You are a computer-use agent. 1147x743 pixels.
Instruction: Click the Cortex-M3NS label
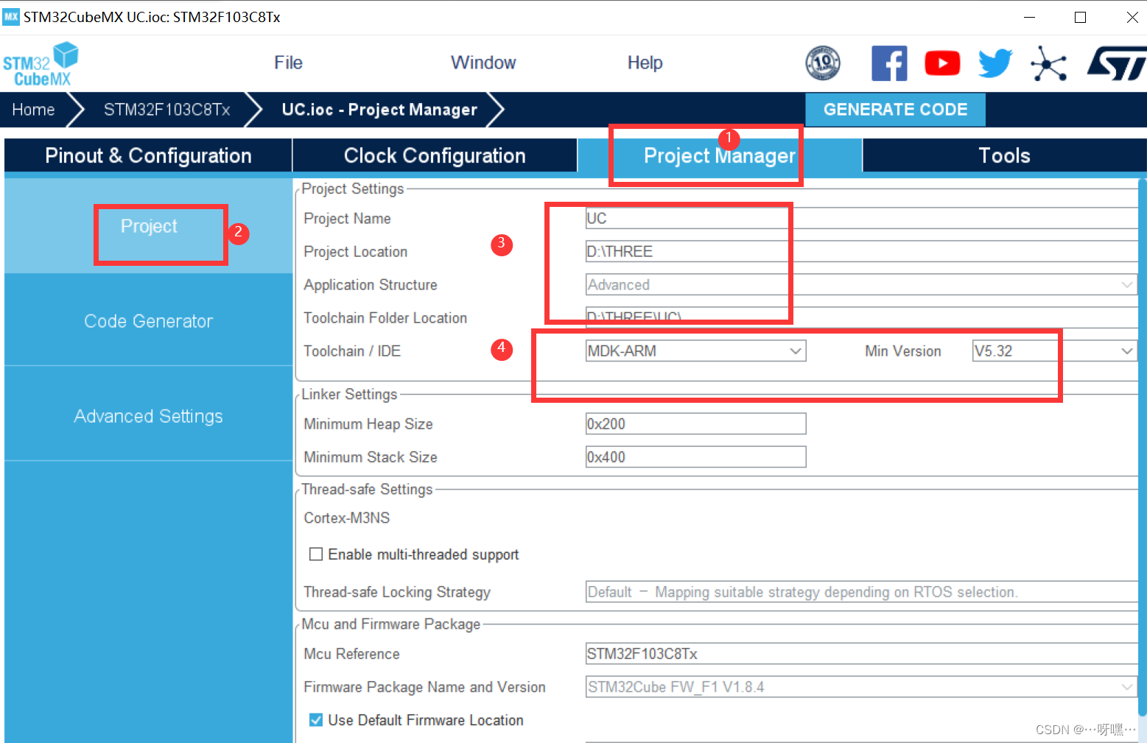[347, 518]
